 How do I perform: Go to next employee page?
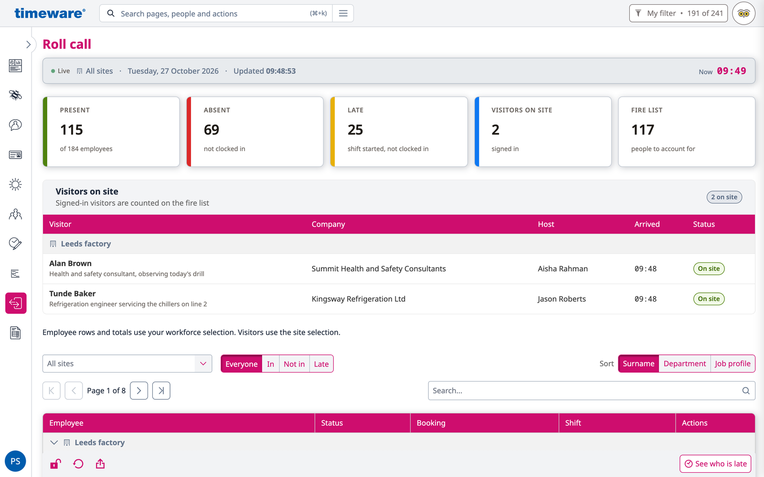(x=139, y=391)
